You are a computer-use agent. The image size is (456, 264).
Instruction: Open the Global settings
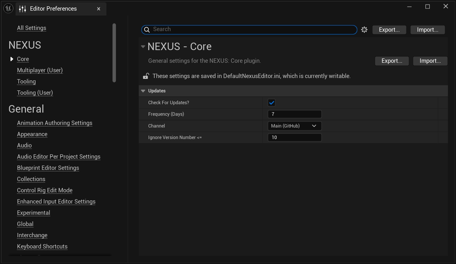point(25,224)
